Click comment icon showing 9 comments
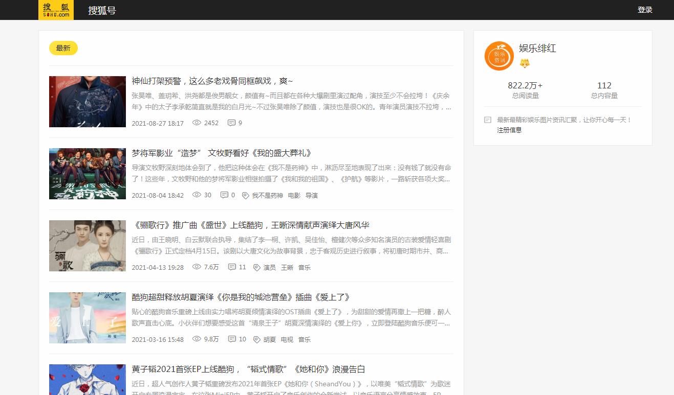The height and width of the screenshot is (395, 674). click(231, 123)
